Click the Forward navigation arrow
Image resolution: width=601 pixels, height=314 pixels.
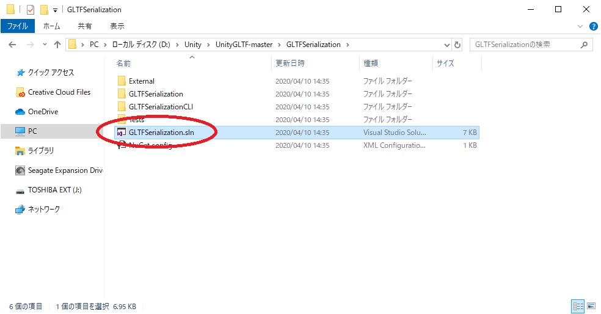tap(31, 45)
